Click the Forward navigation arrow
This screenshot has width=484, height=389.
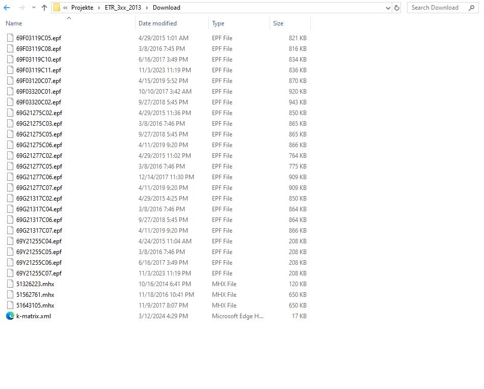click(x=21, y=8)
